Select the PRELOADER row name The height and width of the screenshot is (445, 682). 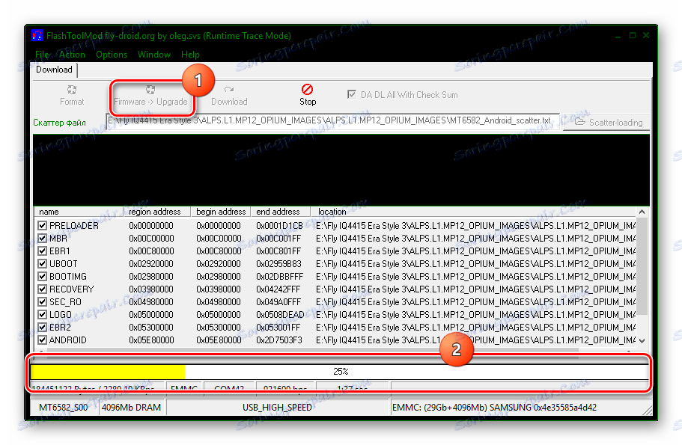click(74, 226)
